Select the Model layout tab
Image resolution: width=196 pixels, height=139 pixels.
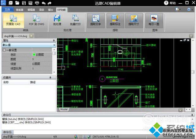[x=64, y=109]
